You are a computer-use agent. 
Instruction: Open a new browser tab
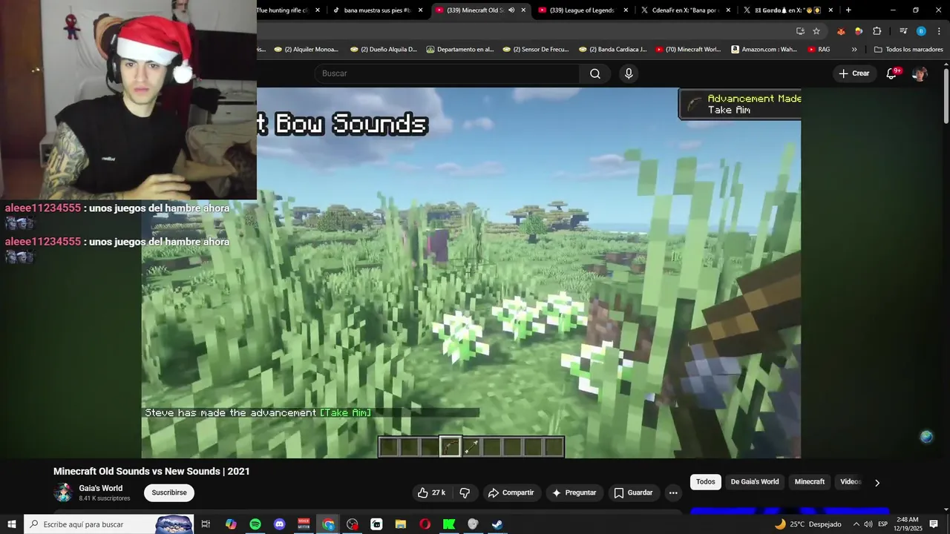[848, 10]
